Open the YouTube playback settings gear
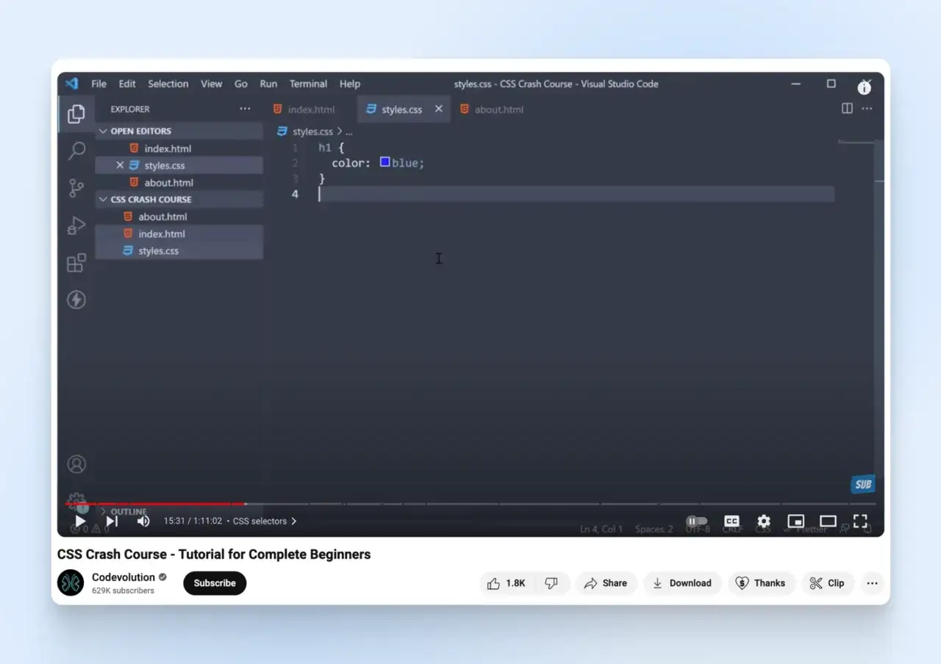Image resolution: width=941 pixels, height=664 pixels. (x=763, y=521)
